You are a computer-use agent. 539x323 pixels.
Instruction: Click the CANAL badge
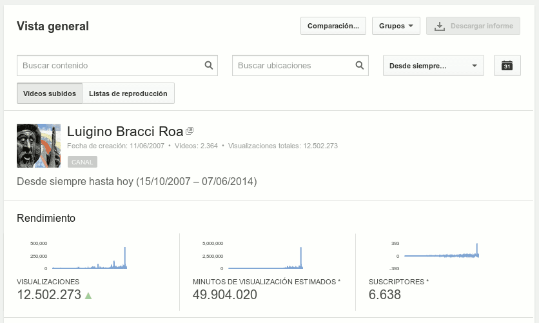83,162
